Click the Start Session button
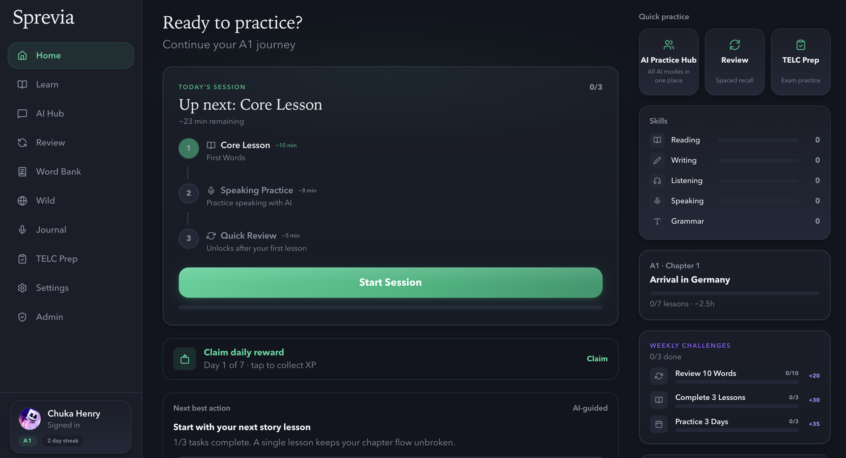Image resolution: width=846 pixels, height=458 pixels. click(x=390, y=282)
